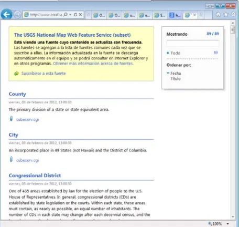
Task: Click the page icon in address bar
Action: coord(26,15)
